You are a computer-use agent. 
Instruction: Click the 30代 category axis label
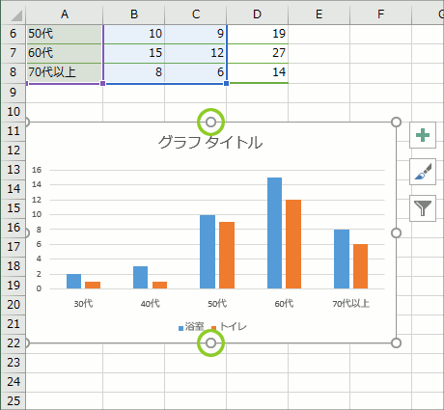(83, 303)
